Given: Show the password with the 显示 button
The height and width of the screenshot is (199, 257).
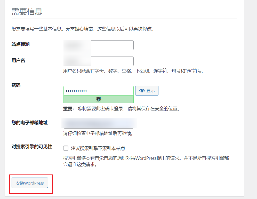Looking at the screenshot, I should click(x=147, y=91).
